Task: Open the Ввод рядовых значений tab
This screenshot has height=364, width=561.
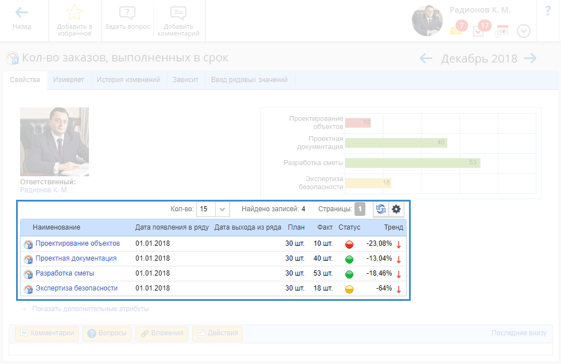Action: tap(250, 80)
